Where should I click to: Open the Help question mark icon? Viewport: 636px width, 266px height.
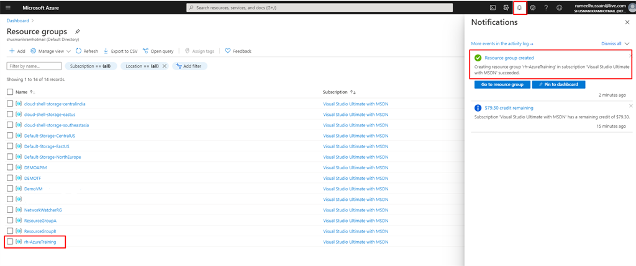[x=546, y=7]
